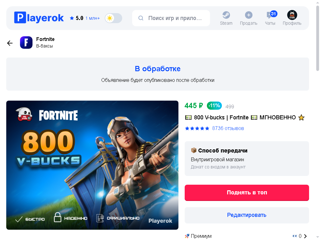Toggle the light/dark theme switch

(113, 18)
